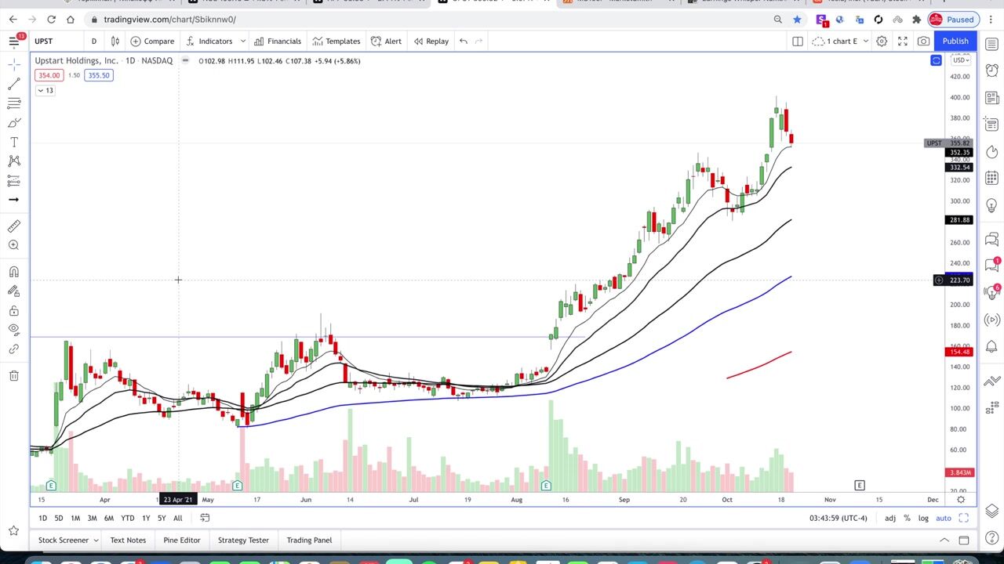The height and width of the screenshot is (564, 1004).
Task: Open the USD currency dropdown
Action: point(961,60)
